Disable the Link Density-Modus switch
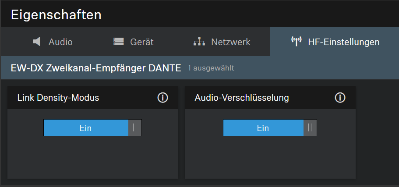The height and width of the screenshot is (187, 399). (92, 128)
